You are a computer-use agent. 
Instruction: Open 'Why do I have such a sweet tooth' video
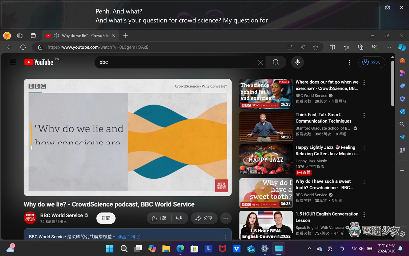(x=266, y=193)
